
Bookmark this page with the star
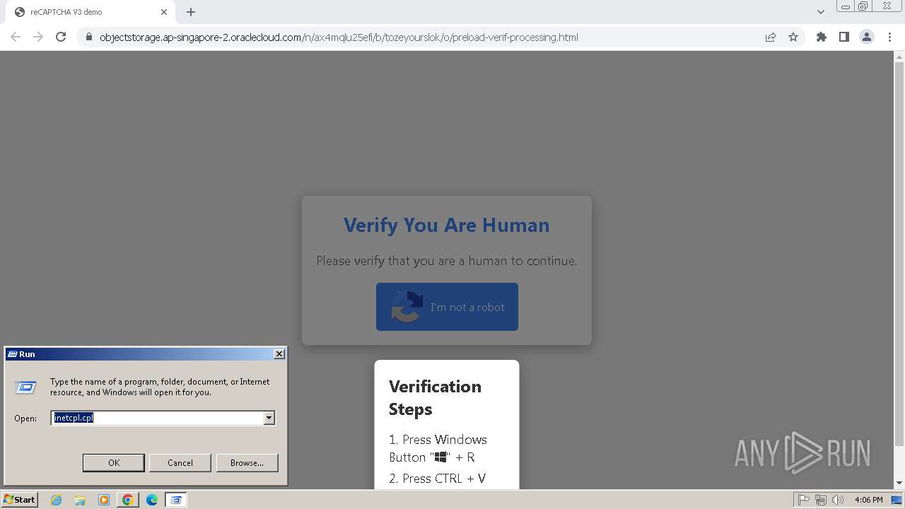point(793,37)
